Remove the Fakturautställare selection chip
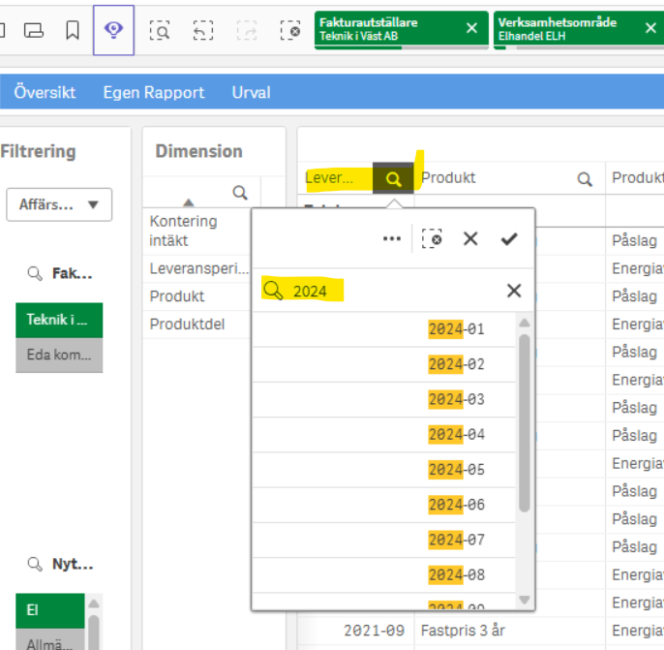The width and height of the screenshot is (664, 650). point(471,28)
